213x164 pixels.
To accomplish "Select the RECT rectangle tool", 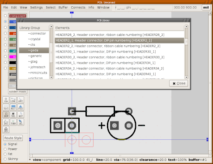I will (x=13, y=107).
